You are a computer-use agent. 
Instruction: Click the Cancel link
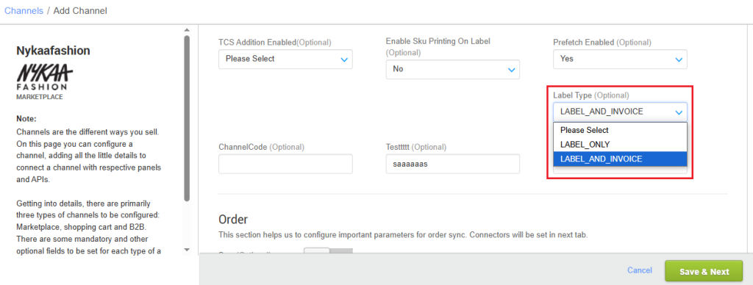[640, 270]
